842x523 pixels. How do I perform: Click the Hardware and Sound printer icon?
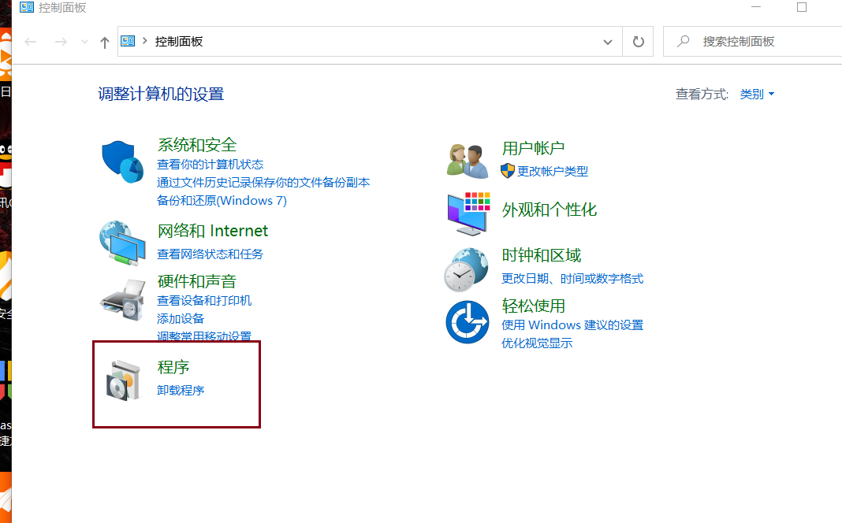pyautogui.click(x=122, y=299)
